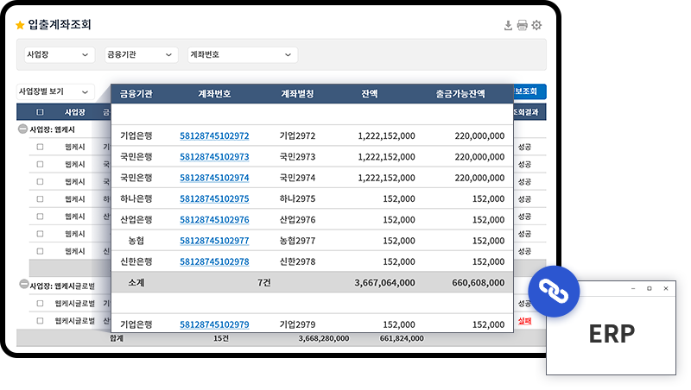Open account link 58128745102979
Viewport: 691px width, 390px height.
pyautogui.click(x=214, y=324)
